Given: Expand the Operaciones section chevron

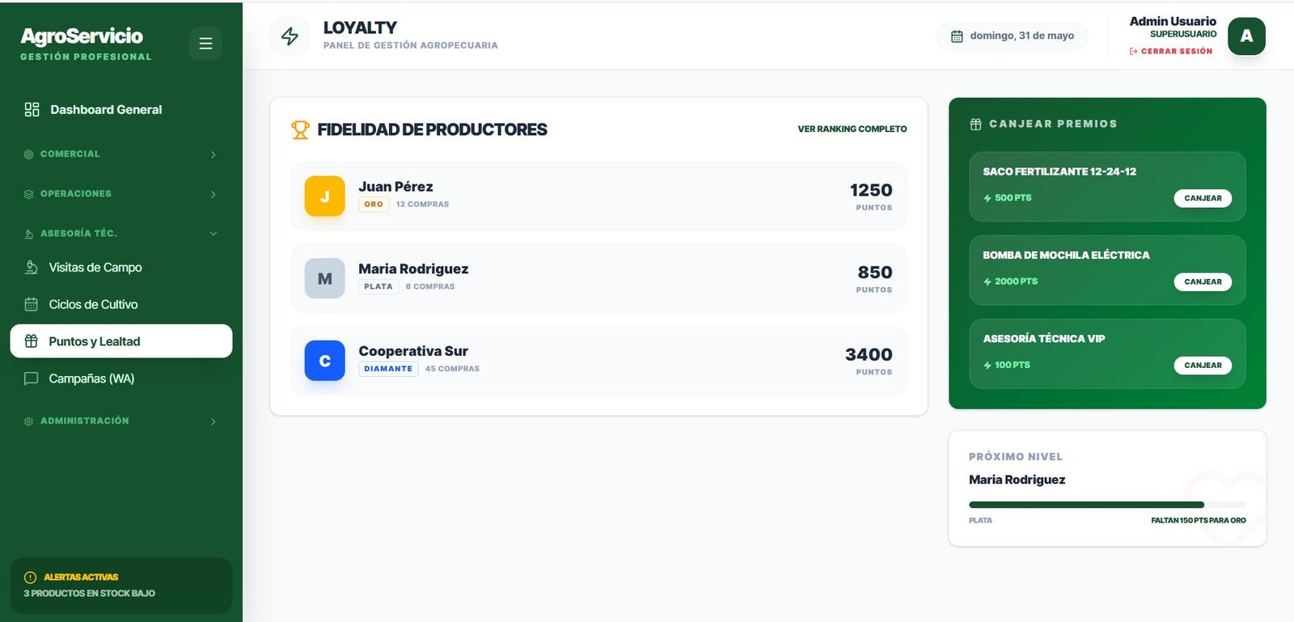Looking at the screenshot, I should [214, 194].
